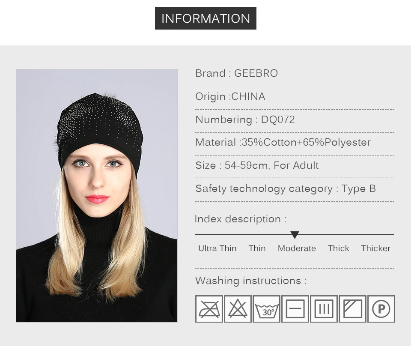
Task: Click the drip-dry three vertical lines icon
Action: click(324, 309)
